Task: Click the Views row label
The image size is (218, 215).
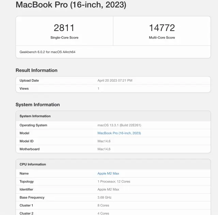Action: click(24, 88)
